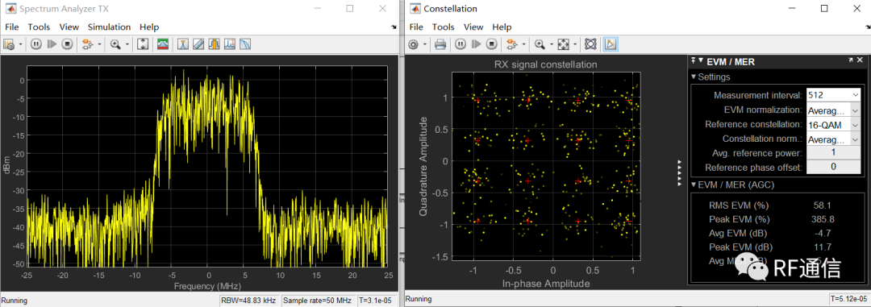Viewport: 871px width, 307px height.
Task: Stop the Spectrum Analyzer simulation
Action: pos(68,44)
